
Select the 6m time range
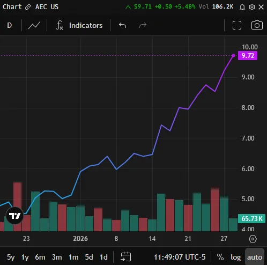tap(40, 257)
